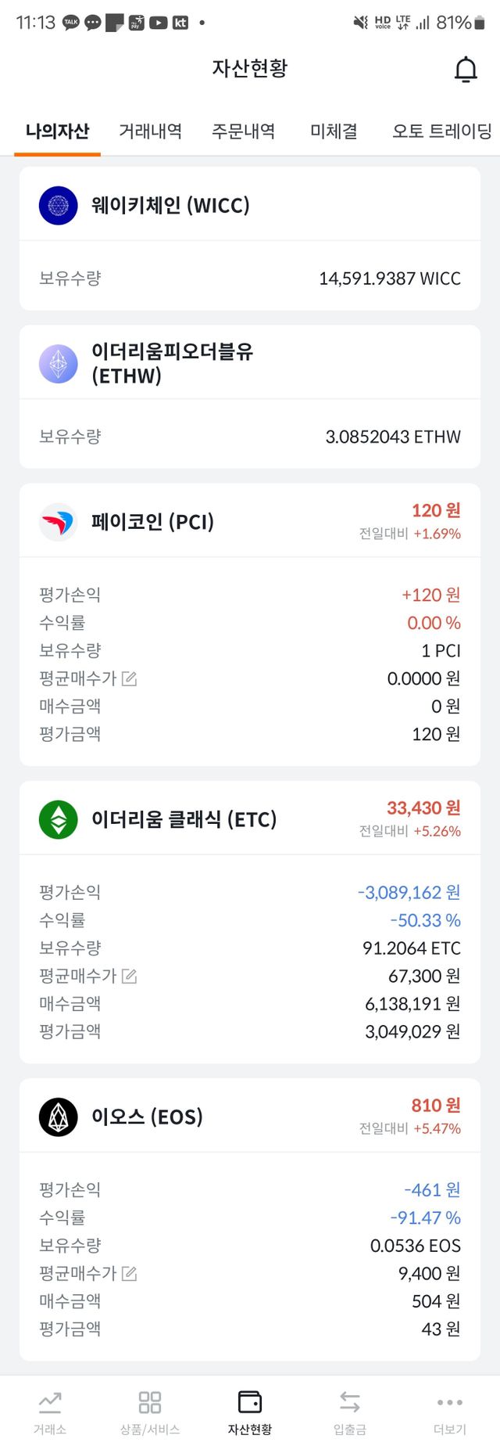Tap the Paycoin PCI logo
This screenshot has width=500, height=1446.
59,522
